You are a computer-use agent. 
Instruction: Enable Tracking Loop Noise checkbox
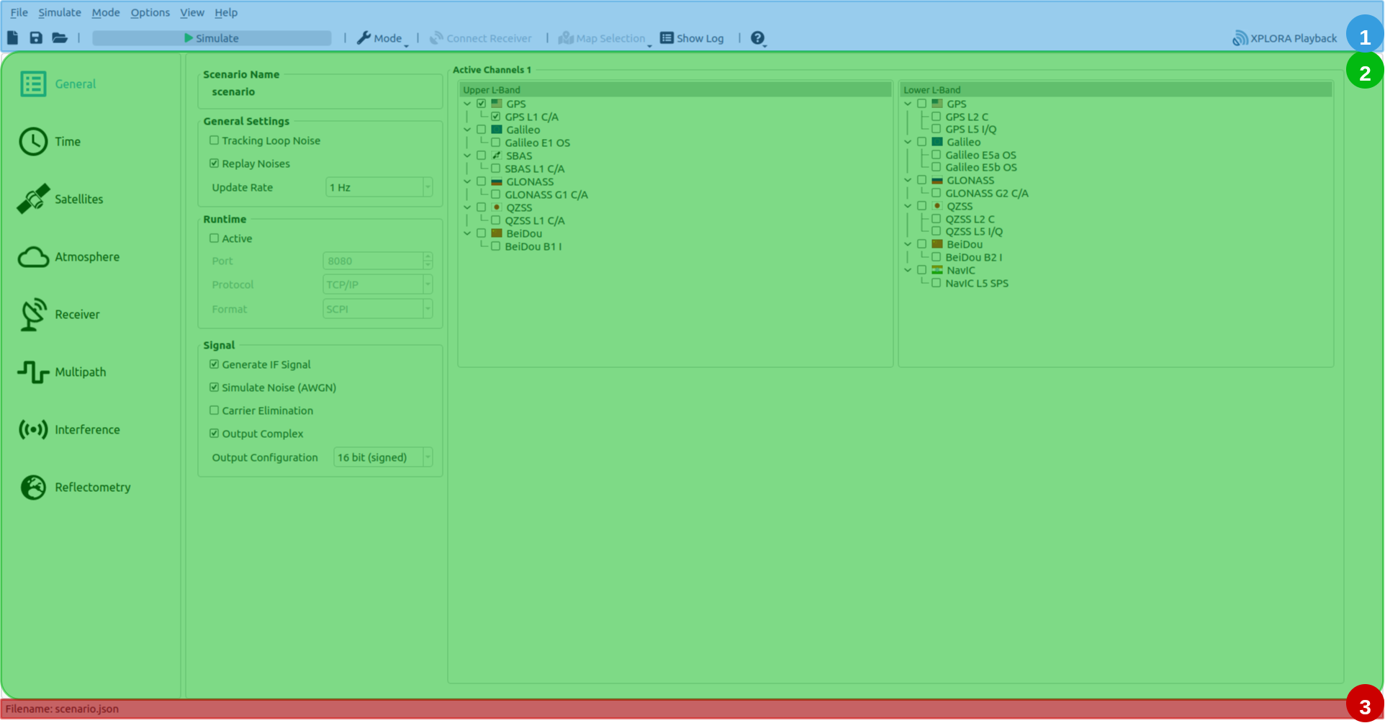(215, 140)
